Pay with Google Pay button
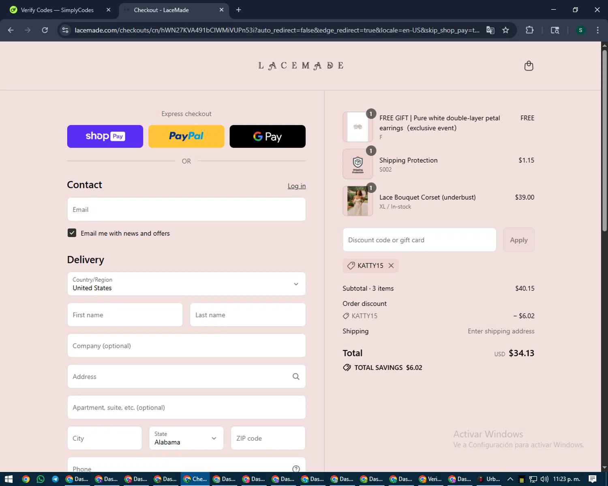 point(268,136)
